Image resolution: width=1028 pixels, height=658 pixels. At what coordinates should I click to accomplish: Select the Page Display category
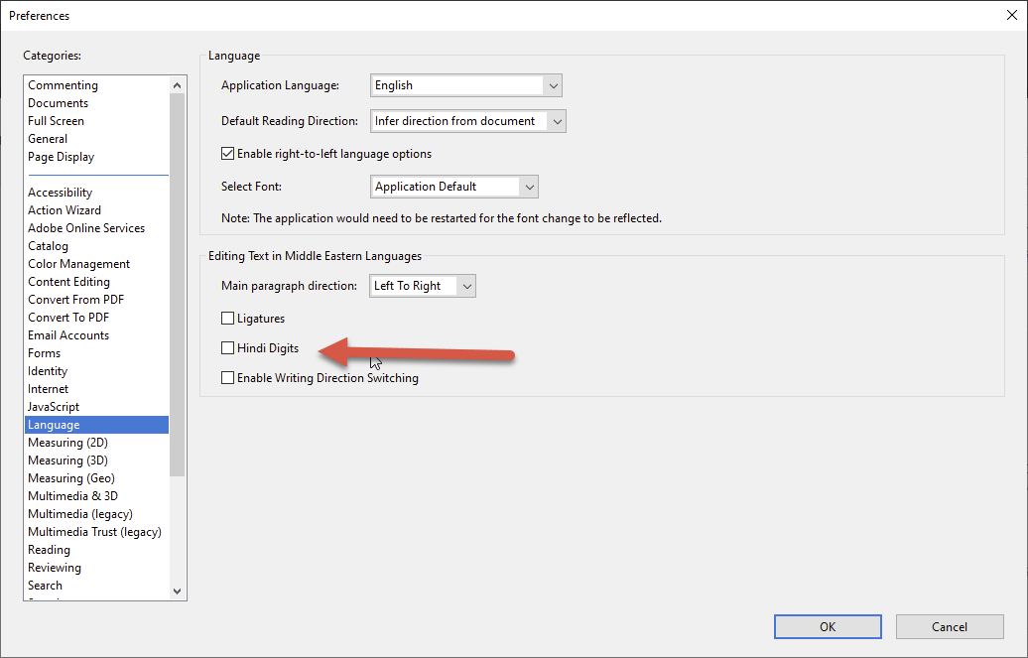pos(62,157)
